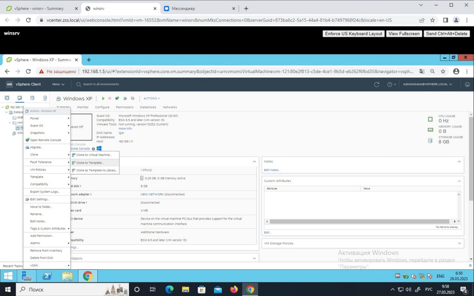
Task: Reload the inner Chrome page
Action: [x=28, y=72]
